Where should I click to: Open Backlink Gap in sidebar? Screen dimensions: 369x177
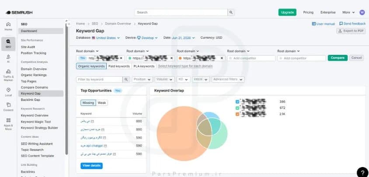[30, 100]
